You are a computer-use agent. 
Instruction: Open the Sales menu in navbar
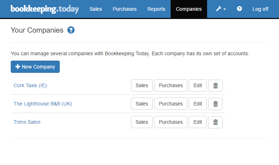tap(96, 9)
